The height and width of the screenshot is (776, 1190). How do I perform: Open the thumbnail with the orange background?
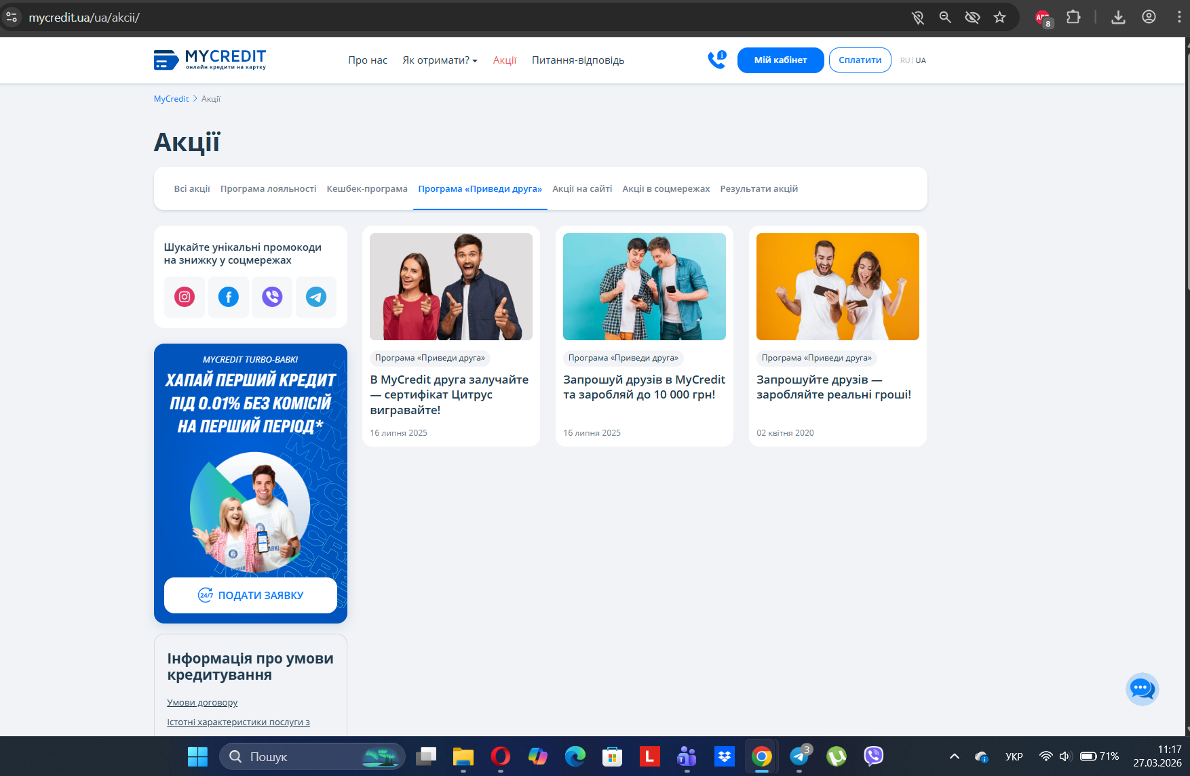[838, 287]
